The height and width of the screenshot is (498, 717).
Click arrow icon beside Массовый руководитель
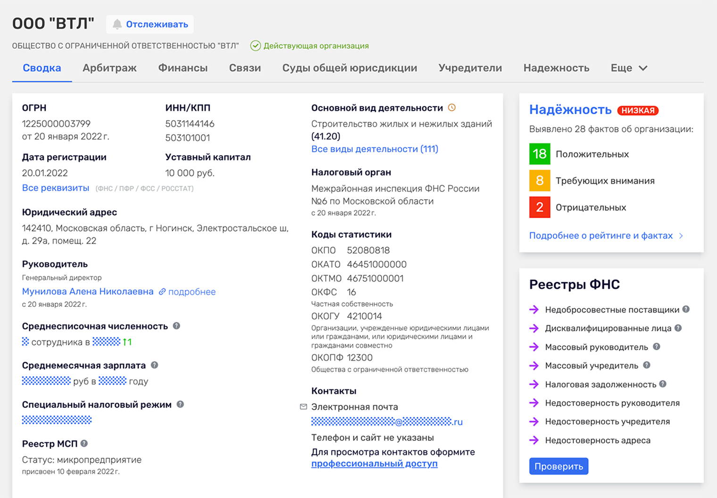[x=534, y=347]
